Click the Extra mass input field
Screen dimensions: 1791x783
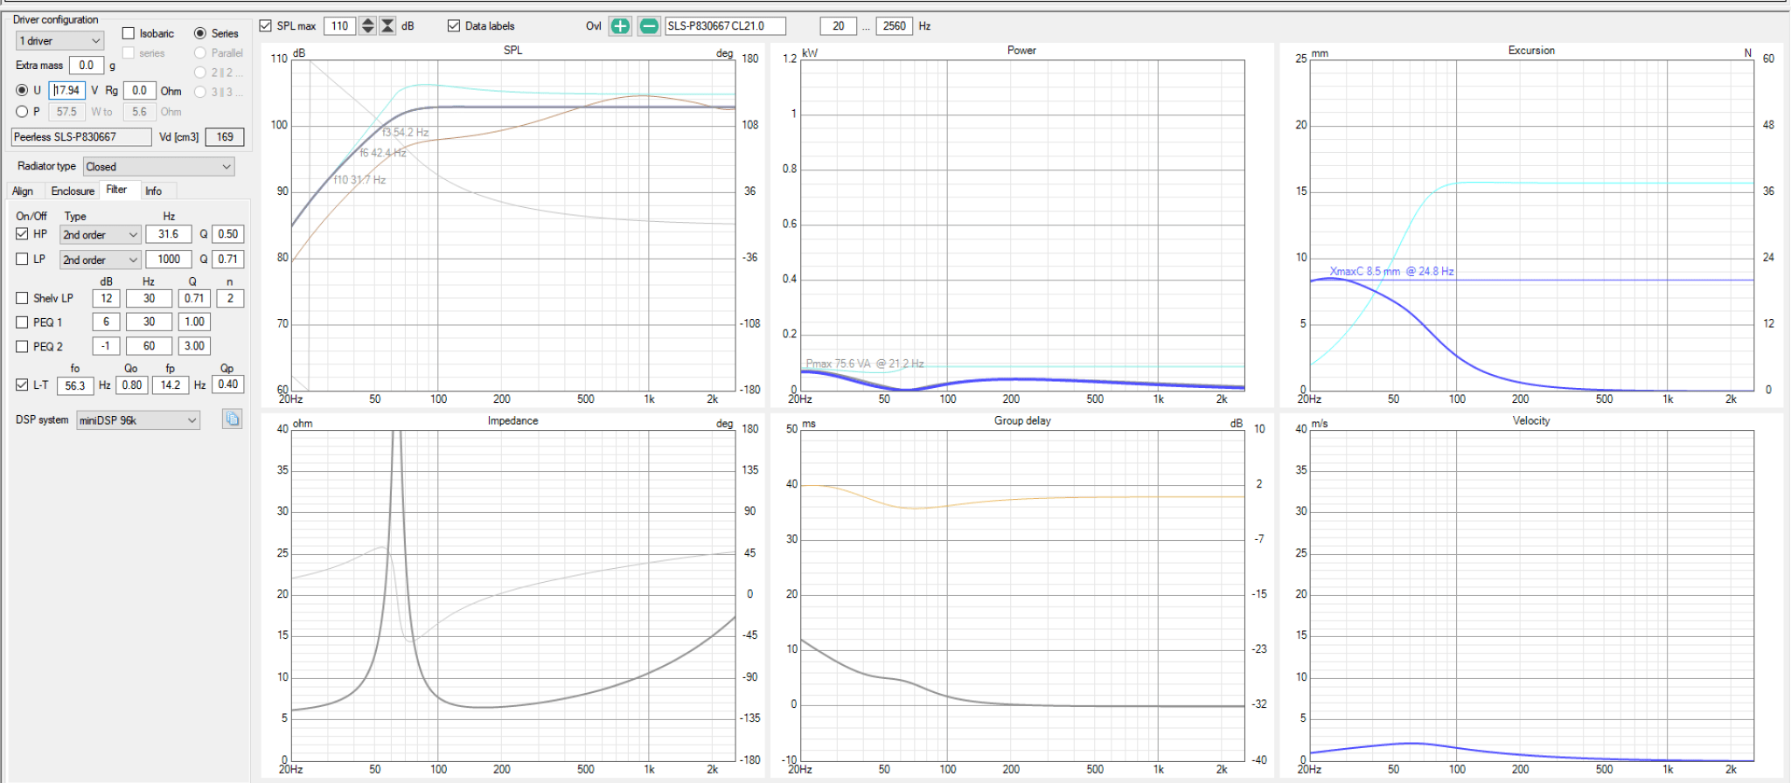87,66
